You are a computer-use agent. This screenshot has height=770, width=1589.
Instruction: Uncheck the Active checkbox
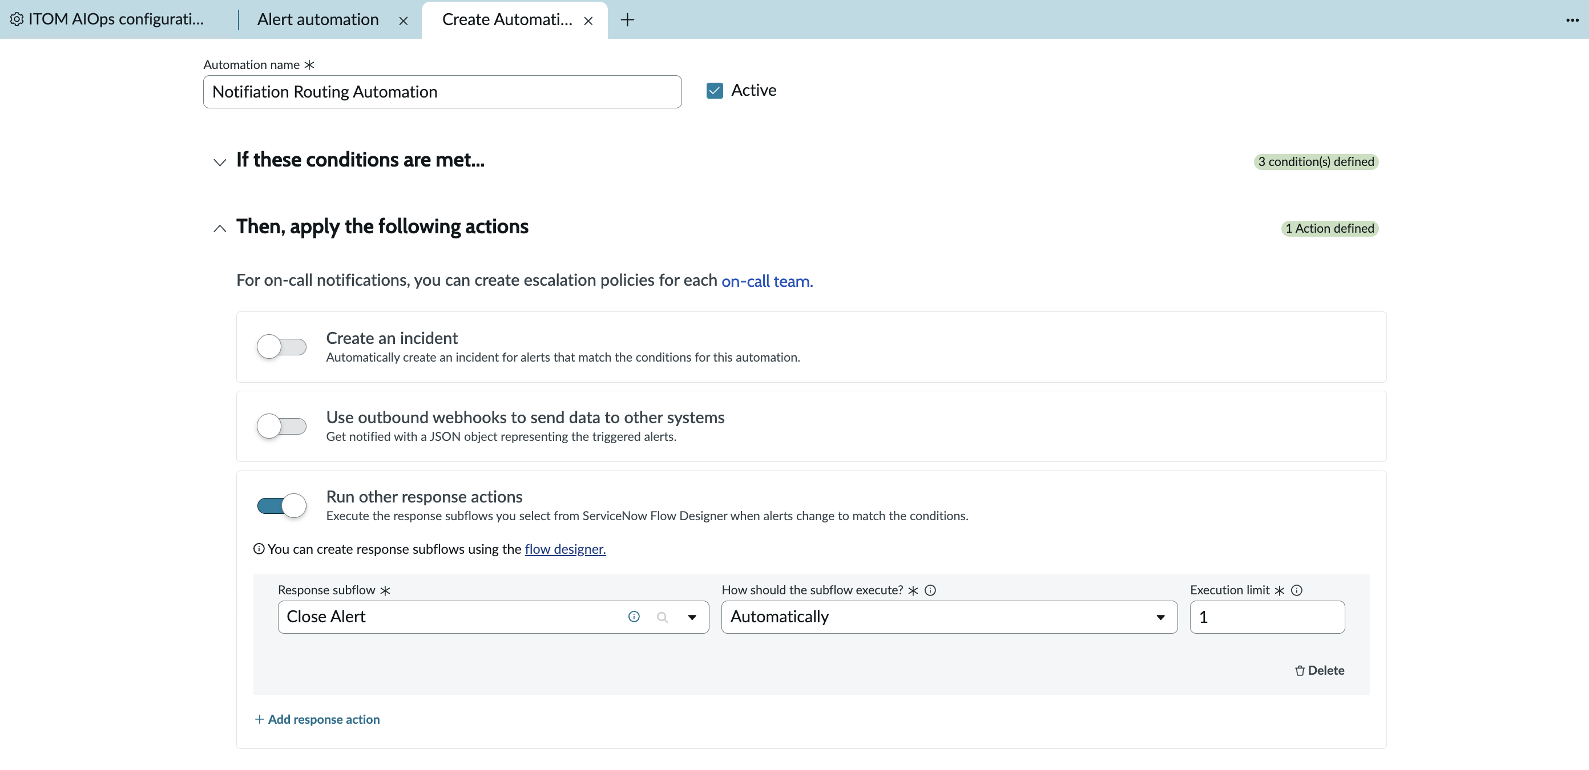(x=715, y=91)
